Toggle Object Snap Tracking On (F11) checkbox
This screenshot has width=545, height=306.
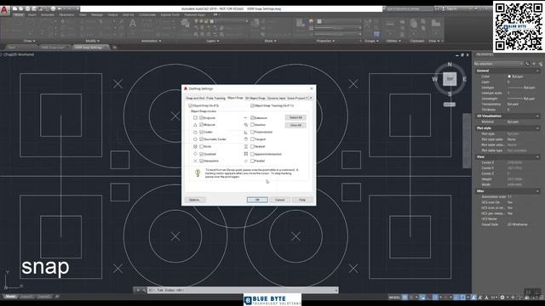tap(252, 105)
